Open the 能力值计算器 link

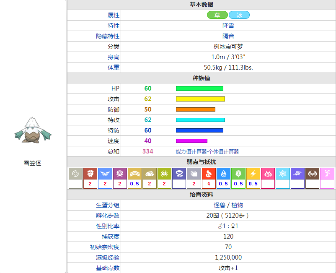191,152
